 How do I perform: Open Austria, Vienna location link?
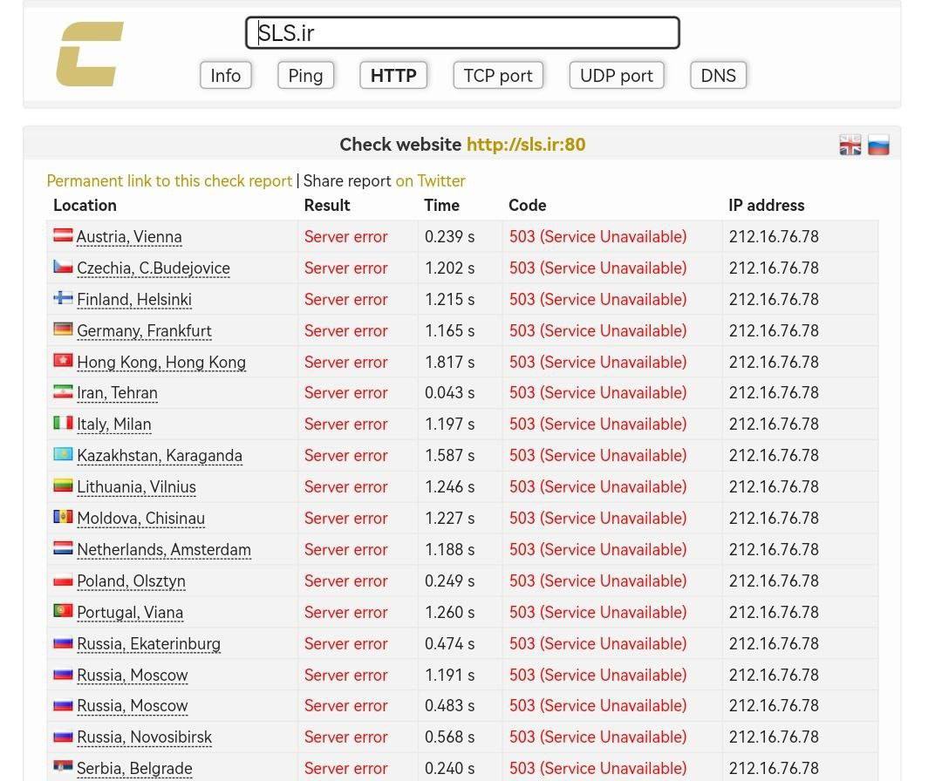click(x=129, y=237)
